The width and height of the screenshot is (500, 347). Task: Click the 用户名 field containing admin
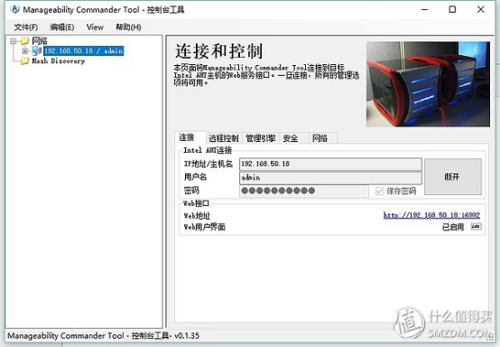pyautogui.click(x=330, y=178)
